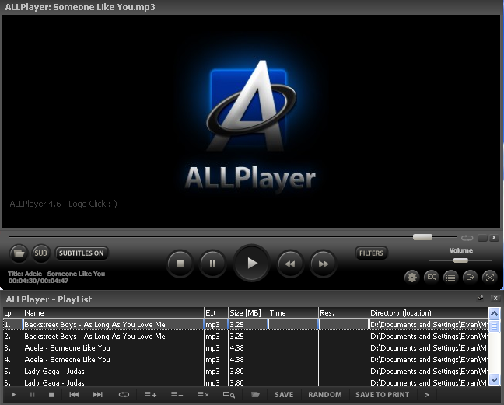The height and width of the screenshot is (405, 504).
Task: Sort playlist by Size [MB] column header
Action: (248, 312)
